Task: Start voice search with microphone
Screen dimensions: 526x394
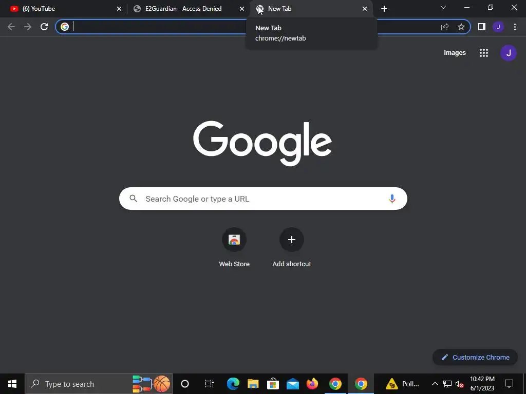Action: pos(392,199)
